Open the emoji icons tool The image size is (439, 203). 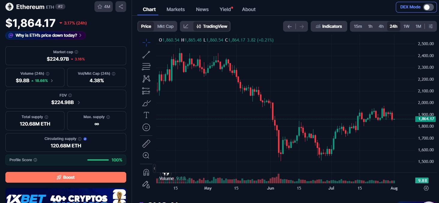(146, 127)
